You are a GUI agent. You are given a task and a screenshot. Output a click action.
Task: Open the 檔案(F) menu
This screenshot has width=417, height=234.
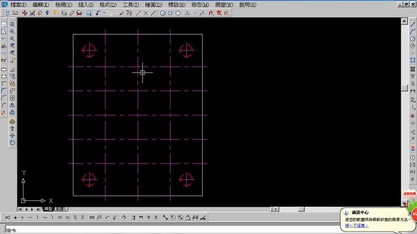19,5
